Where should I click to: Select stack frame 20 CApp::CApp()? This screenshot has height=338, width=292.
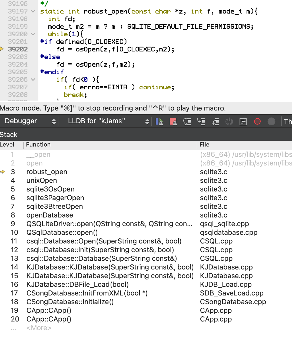[x=146, y=319]
